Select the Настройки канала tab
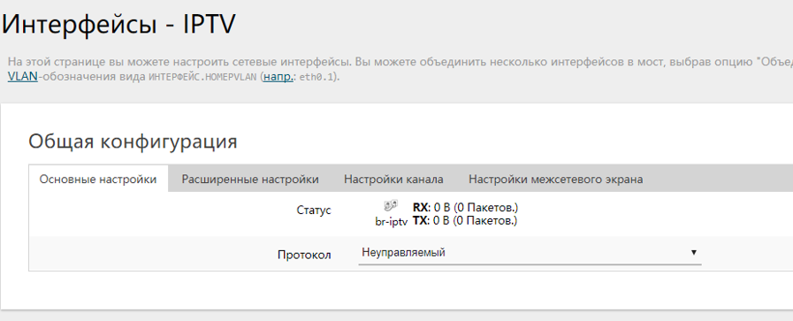793x321 pixels. click(x=393, y=179)
